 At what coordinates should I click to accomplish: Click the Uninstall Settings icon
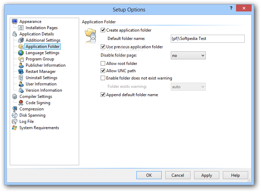click(21, 78)
